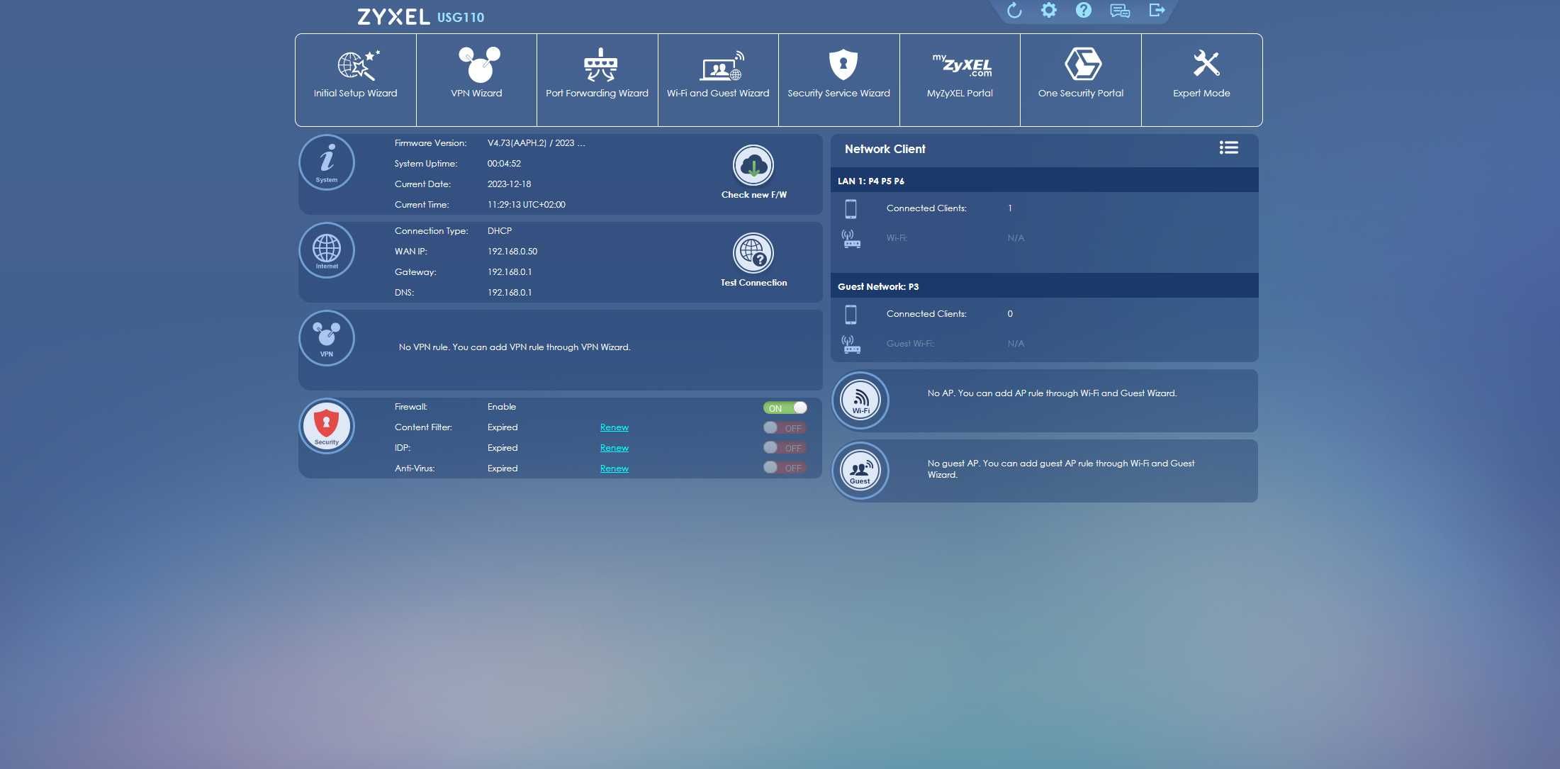Click the reboot/restart icon
The width and height of the screenshot is (1560, 769).
click(x=1013, y=10)
